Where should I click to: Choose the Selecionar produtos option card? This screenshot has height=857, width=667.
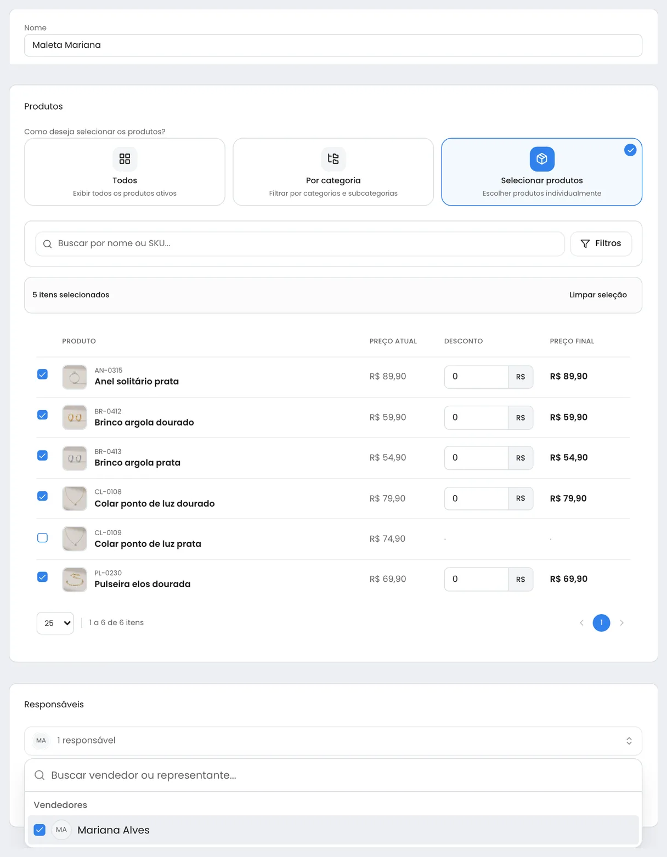click(542, 172)
